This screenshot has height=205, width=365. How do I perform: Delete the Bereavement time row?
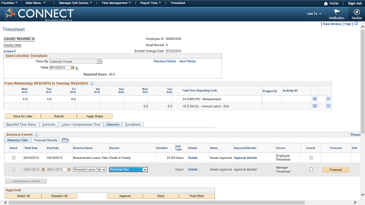tap(328, 99)
